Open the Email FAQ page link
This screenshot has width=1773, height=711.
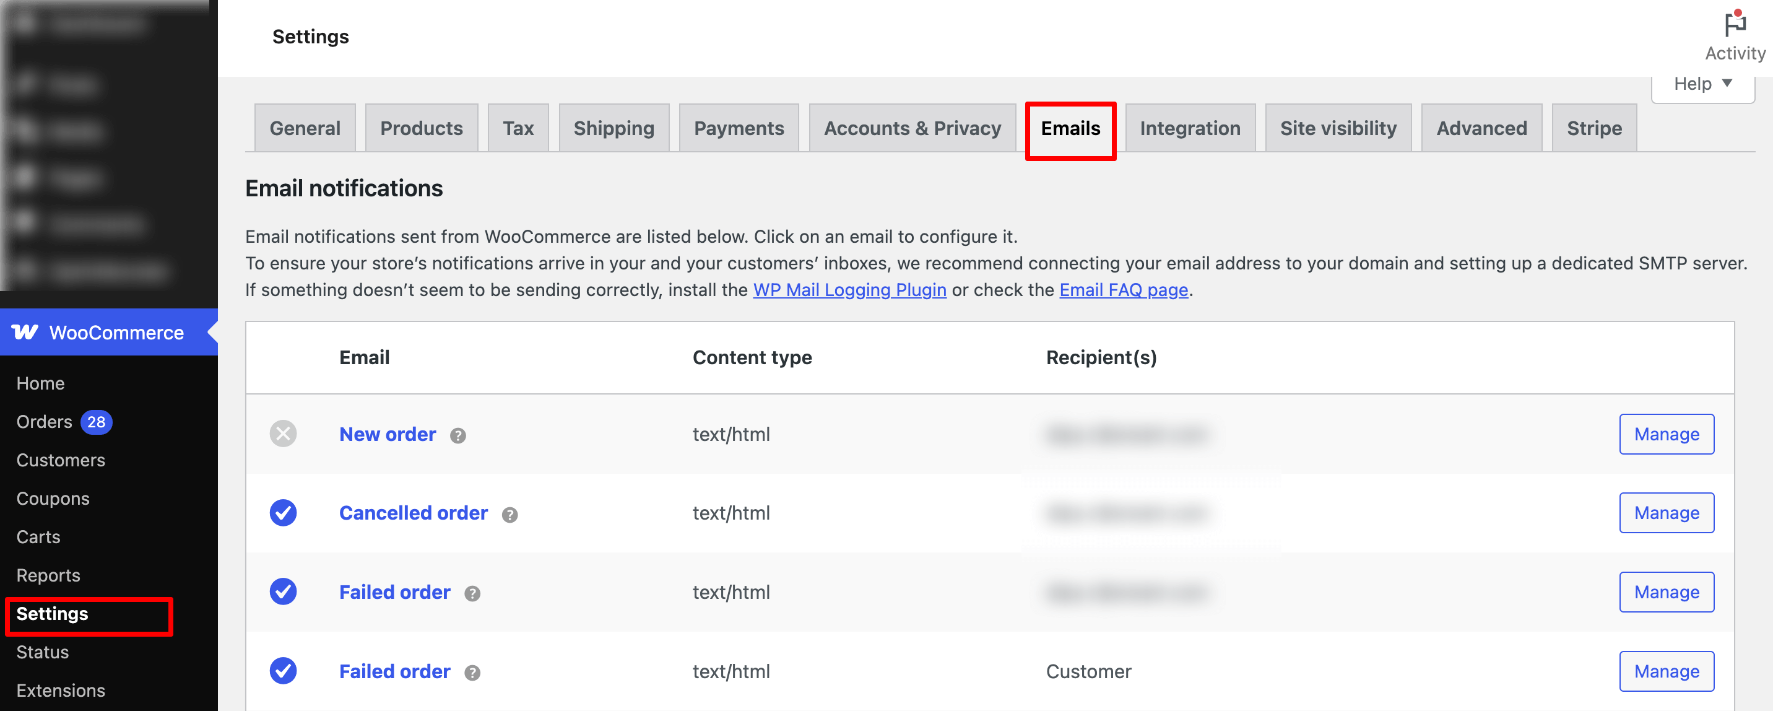(x=1123, y=290)
